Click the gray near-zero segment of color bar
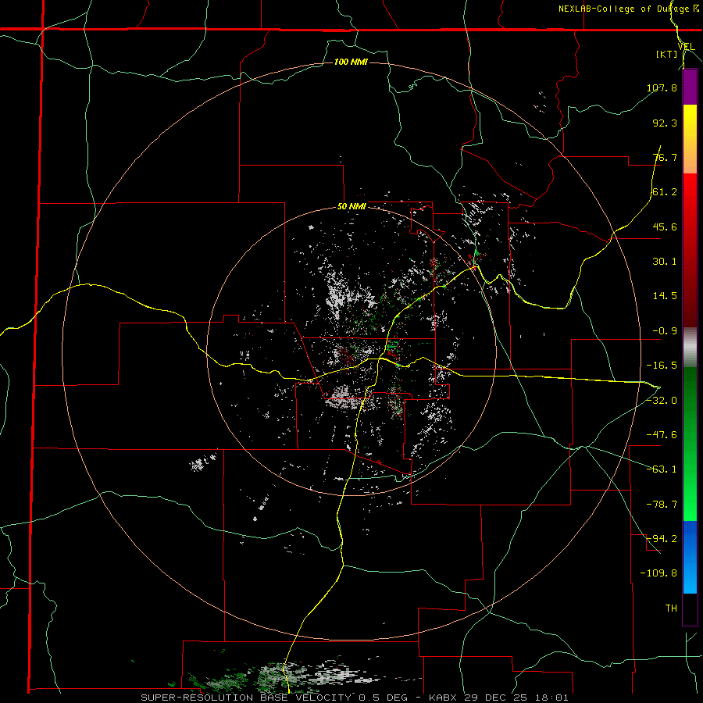The image size is (703, 703). (x=690, y=348)
